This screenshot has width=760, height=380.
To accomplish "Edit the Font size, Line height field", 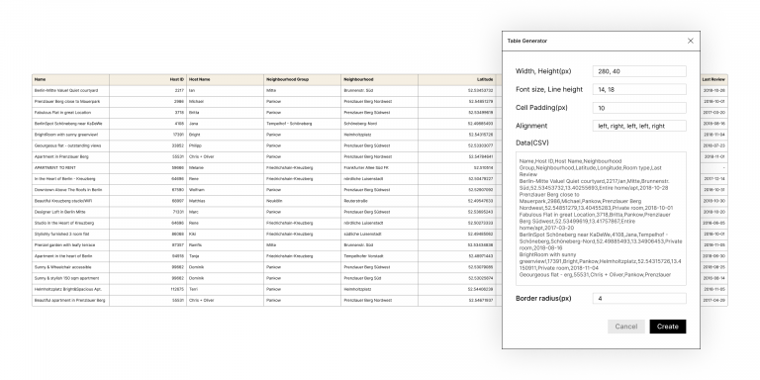I will (639, 89).
